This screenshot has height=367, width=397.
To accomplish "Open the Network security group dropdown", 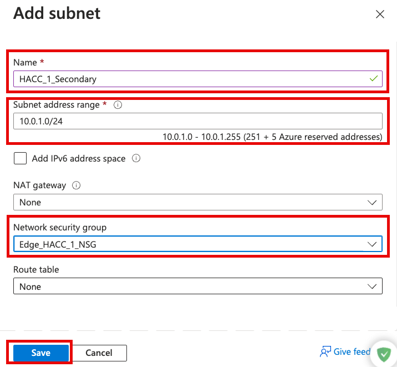I will (198, 244).
